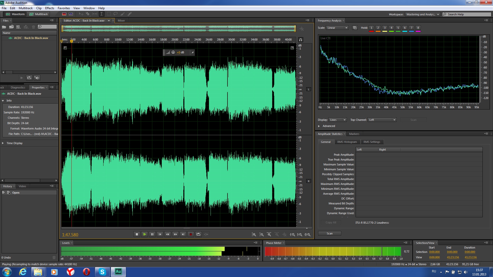Zoom in at out point
The height and width of the screenshot is (277, 493).
point(300,234)
